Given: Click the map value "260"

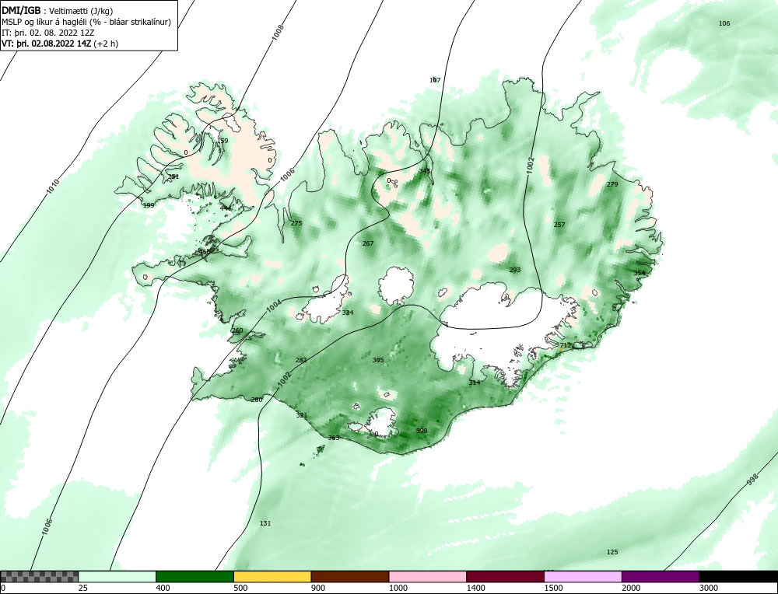Looking at the screenshot, I should coord(237,330).
